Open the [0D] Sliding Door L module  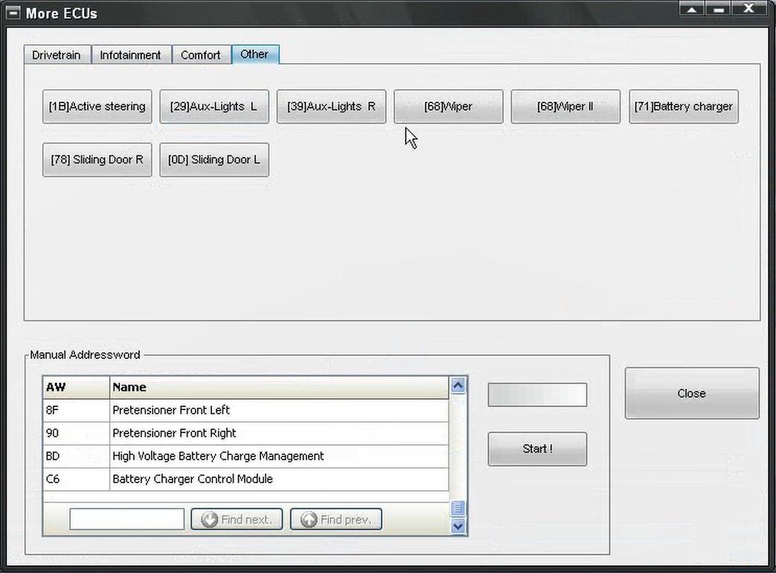(x=214, y=160)
